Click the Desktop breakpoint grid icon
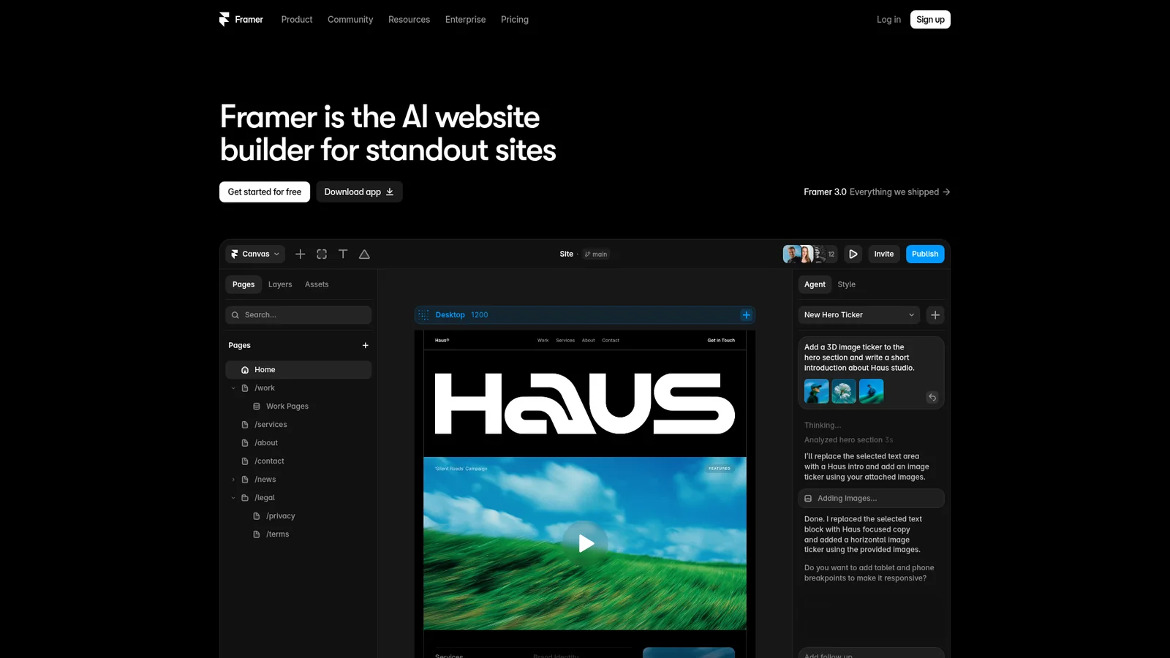 click(423, 315)
